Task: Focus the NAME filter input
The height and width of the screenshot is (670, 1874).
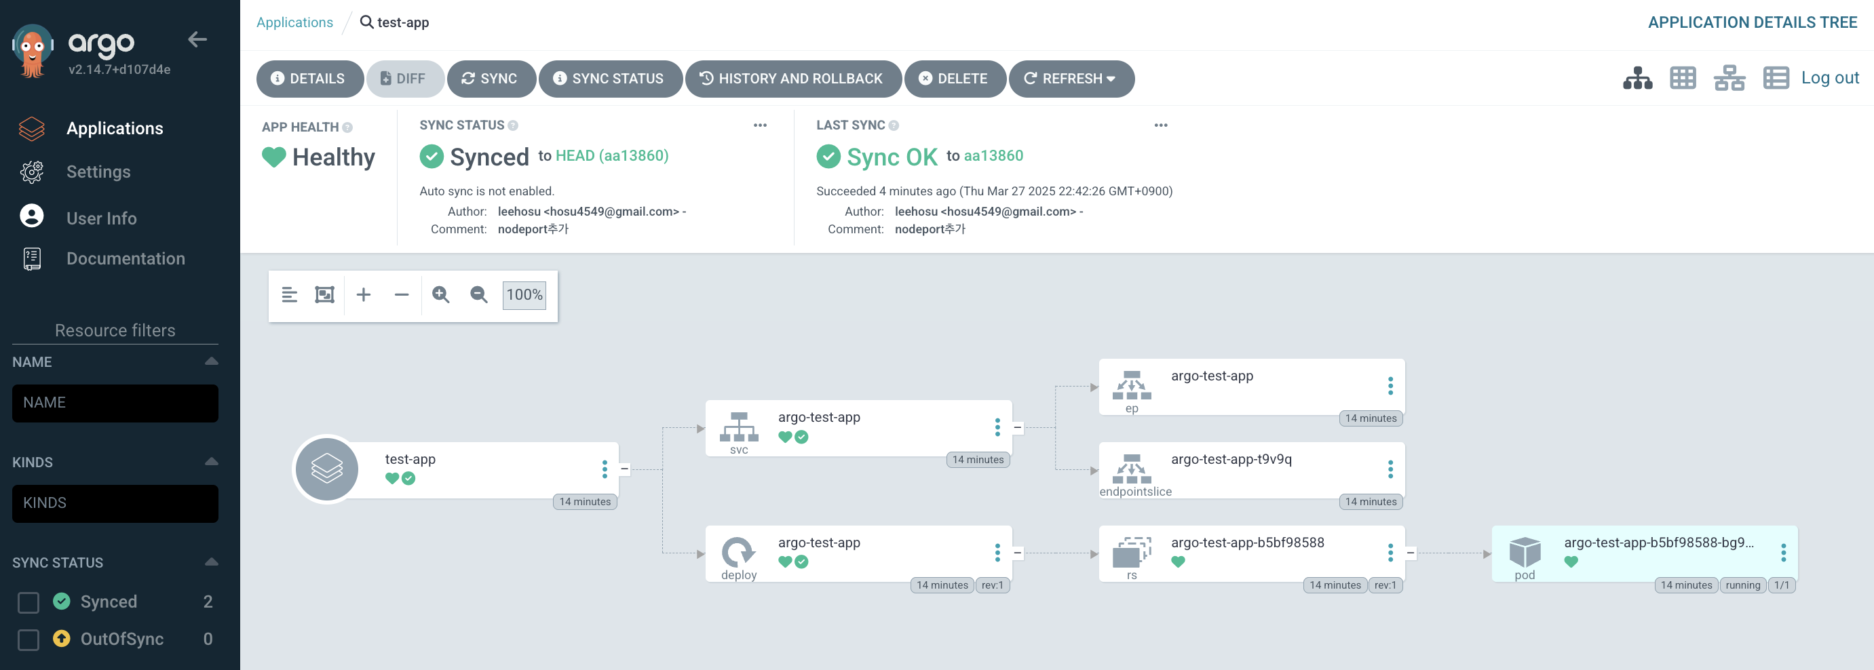Action: [x=115, y=403]
